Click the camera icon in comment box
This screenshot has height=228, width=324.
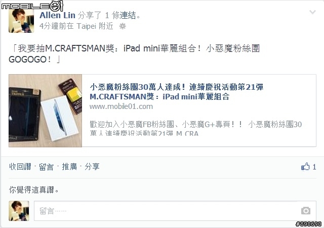point(306,210)
